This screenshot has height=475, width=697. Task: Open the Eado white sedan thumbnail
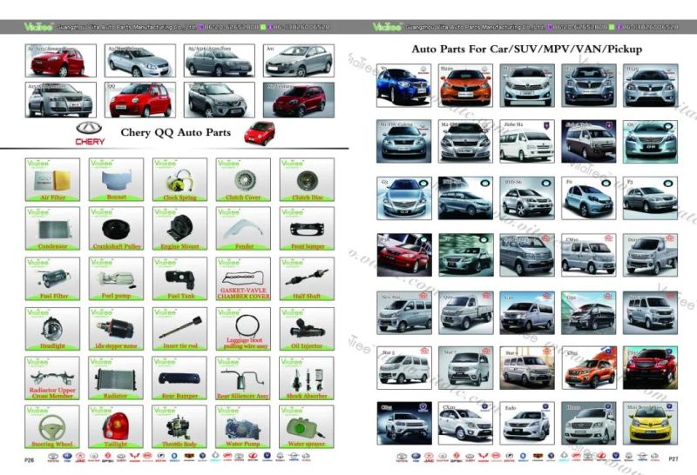tap(527, 423)
